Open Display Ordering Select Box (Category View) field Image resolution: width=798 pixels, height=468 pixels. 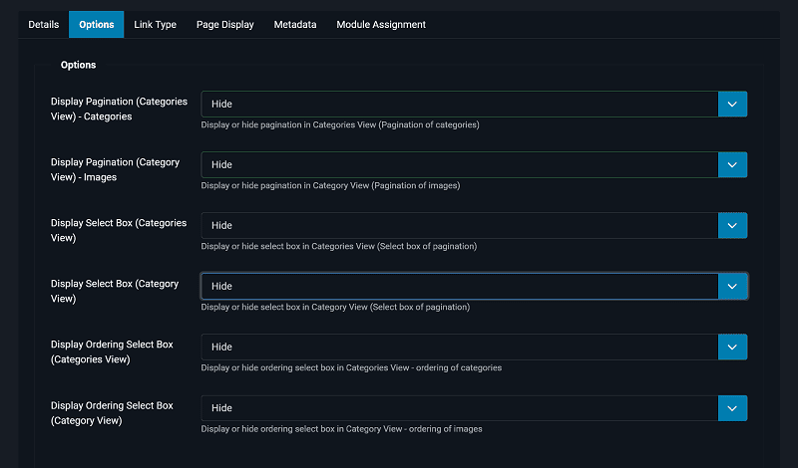[459, 407]
